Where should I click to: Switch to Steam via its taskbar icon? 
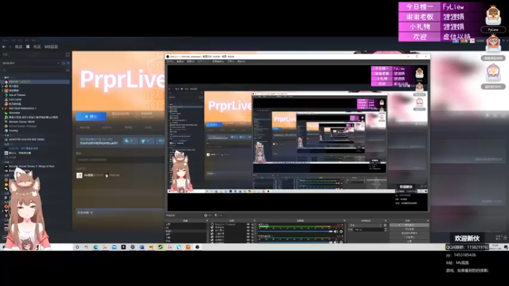160,247
